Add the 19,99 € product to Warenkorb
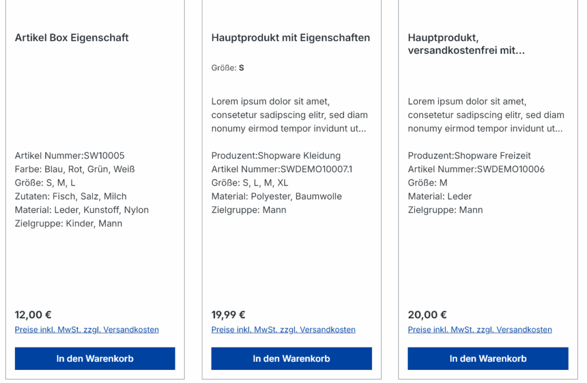 (292, 358)
